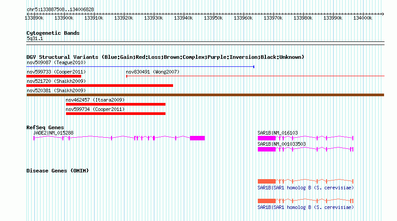The image size is (397, 221).
Task: Click the Cytogenetic Bands track title
Action: click(53, 33)
